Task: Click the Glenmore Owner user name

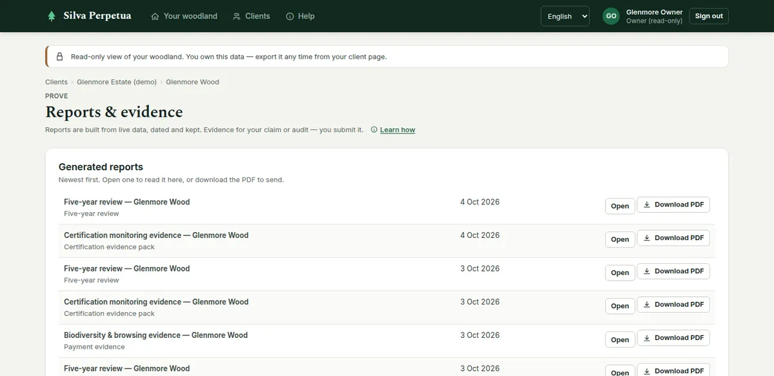Action: 654,12
